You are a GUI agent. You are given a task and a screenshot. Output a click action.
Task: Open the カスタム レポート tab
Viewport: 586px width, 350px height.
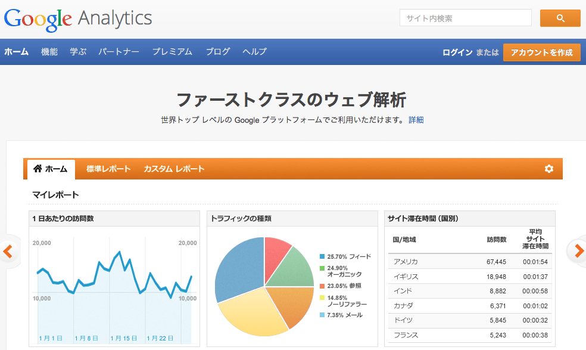(173, 169)
